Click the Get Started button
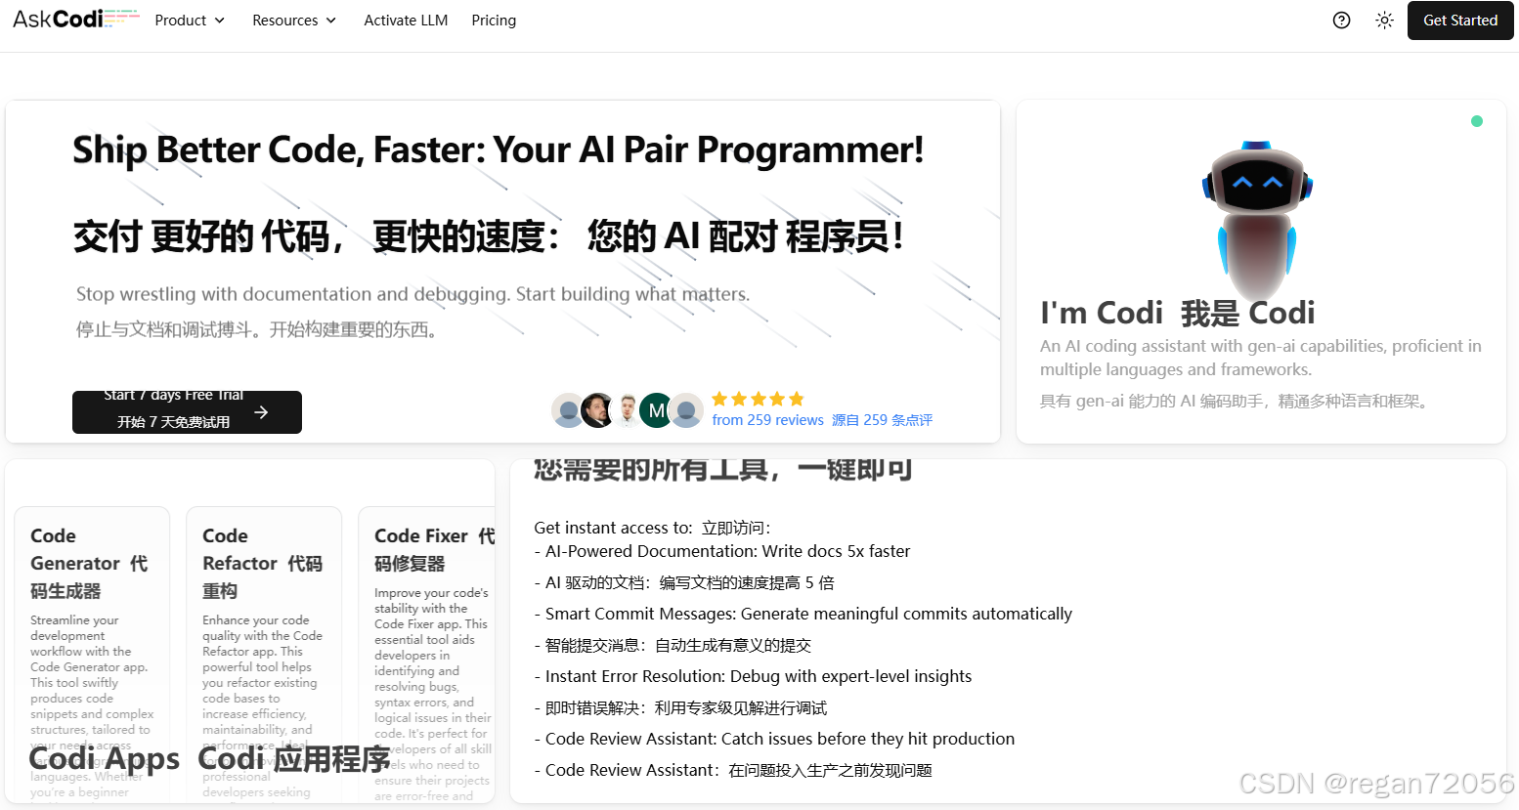 [1460, 21]
